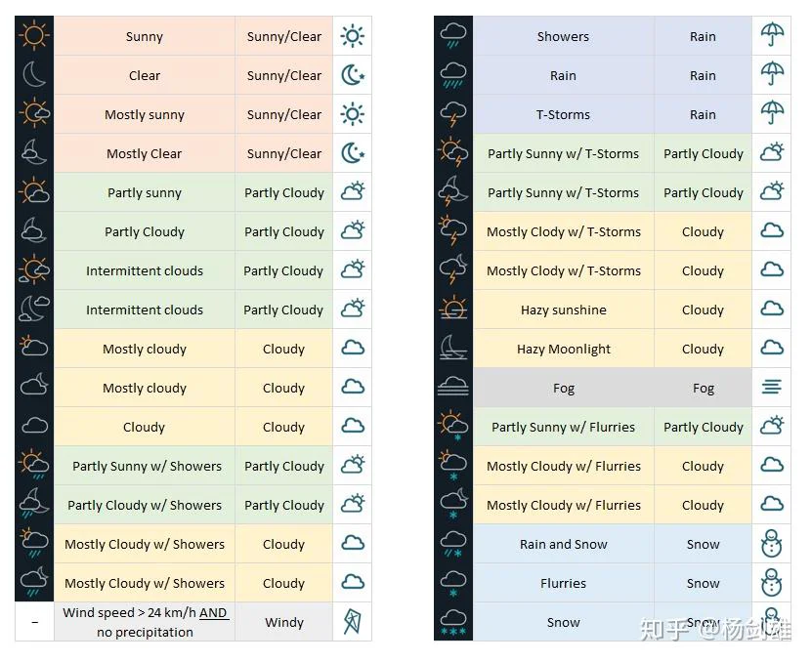
Task: Click 'Partly Cloudy' category in the Partly sunny row
Action: click(283, 192)
